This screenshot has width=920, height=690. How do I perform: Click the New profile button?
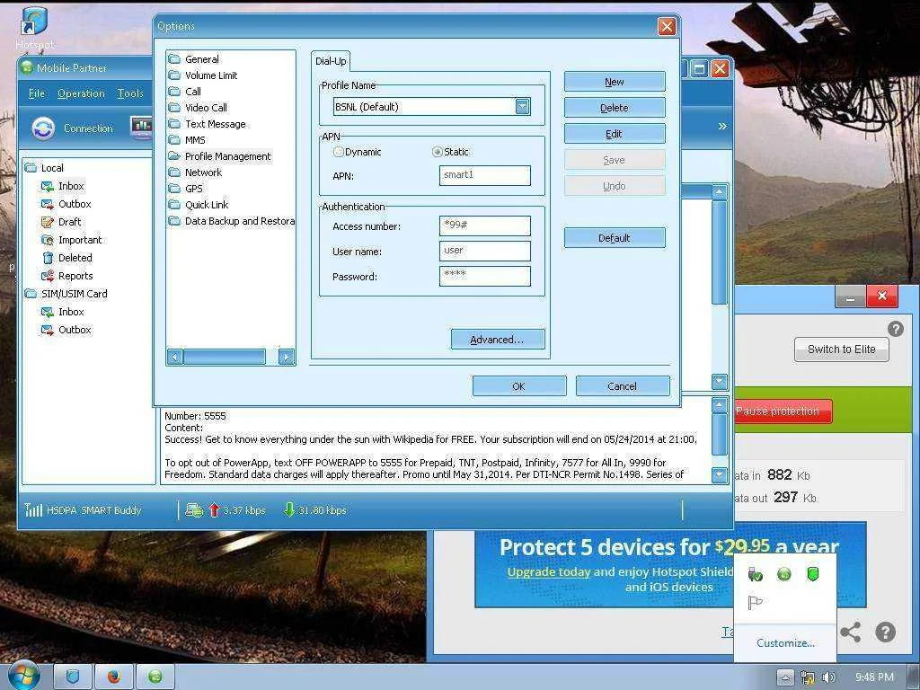[x=615, y=82]
